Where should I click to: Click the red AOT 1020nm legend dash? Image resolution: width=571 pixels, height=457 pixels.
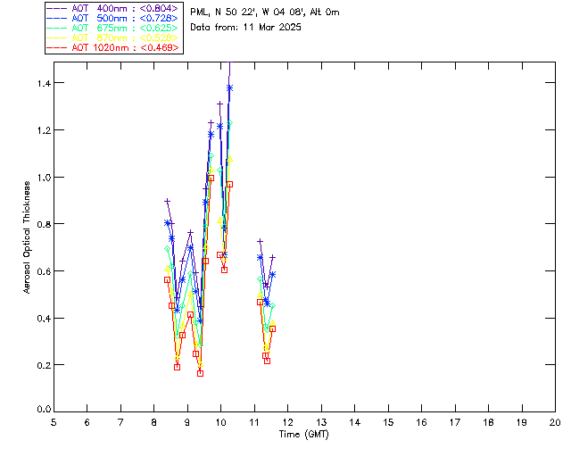pyautogui.click(x=57, y=47)
